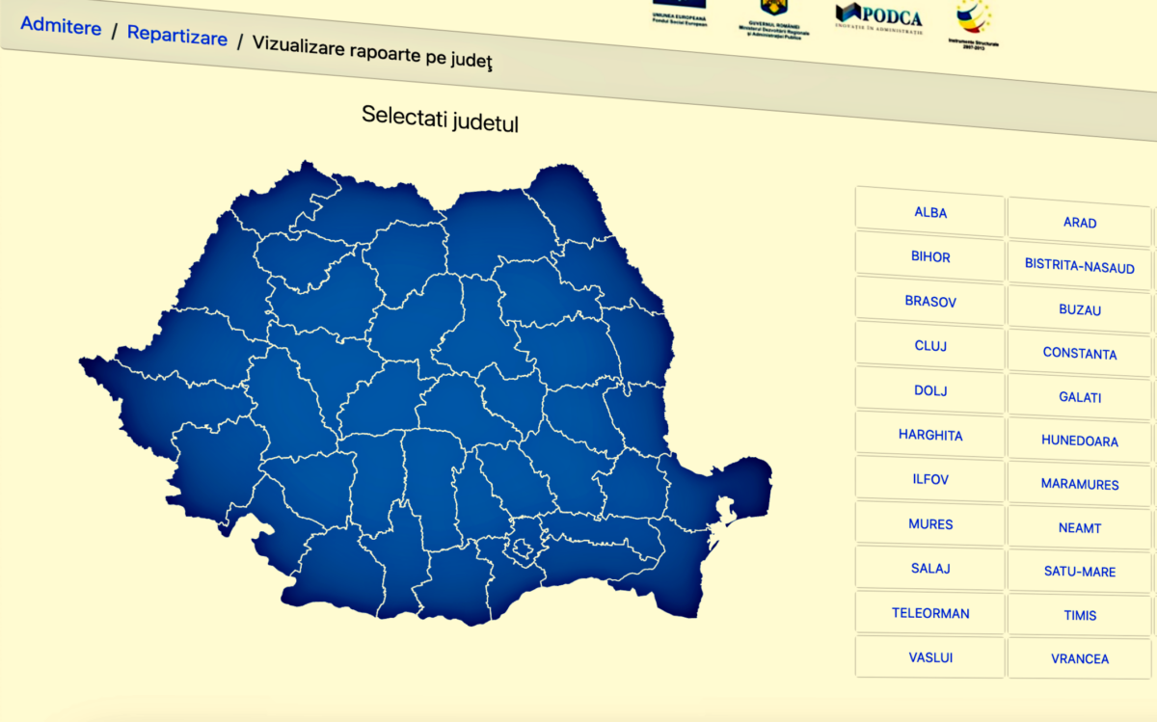Select the small Bucharest region on the map
The height and width of the screenshot is (722, 1157).
(x=523, y=549)
